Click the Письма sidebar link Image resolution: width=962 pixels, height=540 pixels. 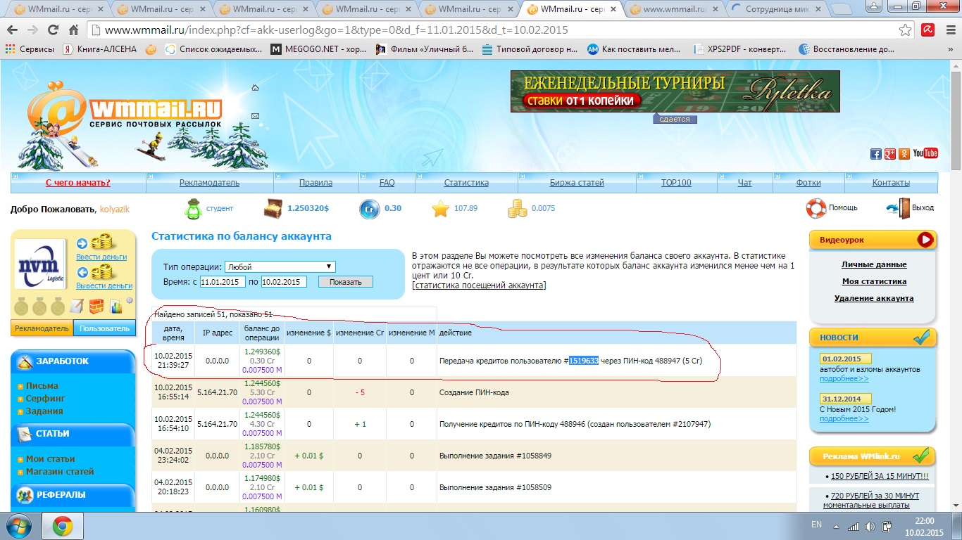click(42, 386)
